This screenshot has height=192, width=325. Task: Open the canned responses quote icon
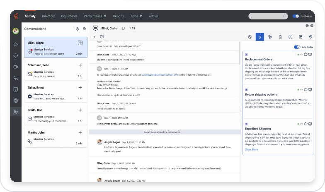290,37
